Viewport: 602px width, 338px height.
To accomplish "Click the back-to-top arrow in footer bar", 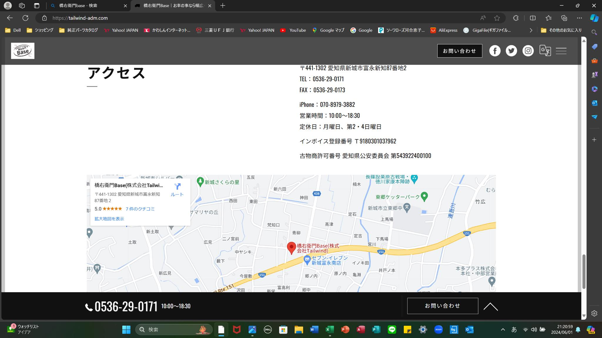I will [x=491, y=306].
